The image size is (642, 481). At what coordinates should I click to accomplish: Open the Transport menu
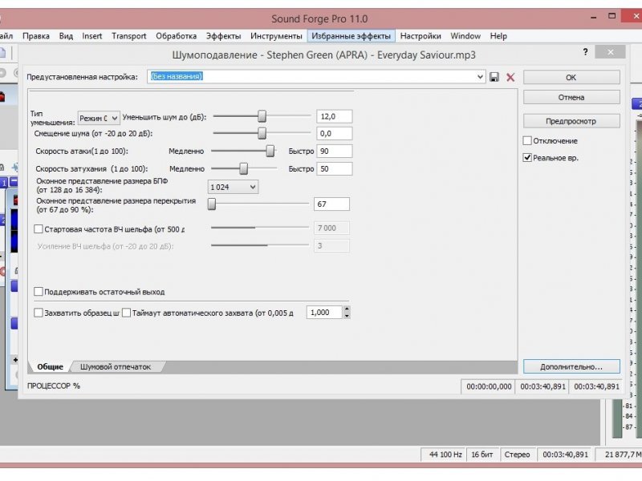coord(129,36)
